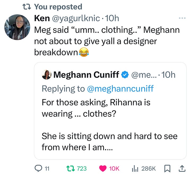
Task: Open Ken's profile picture
Action: (x=17, y=27)
